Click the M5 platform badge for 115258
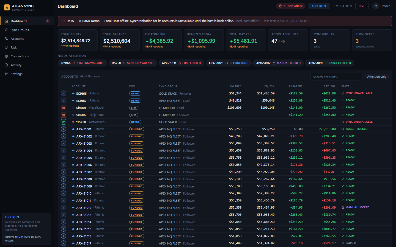The width and height of the screenshot is (396, 247). [64, 122]
